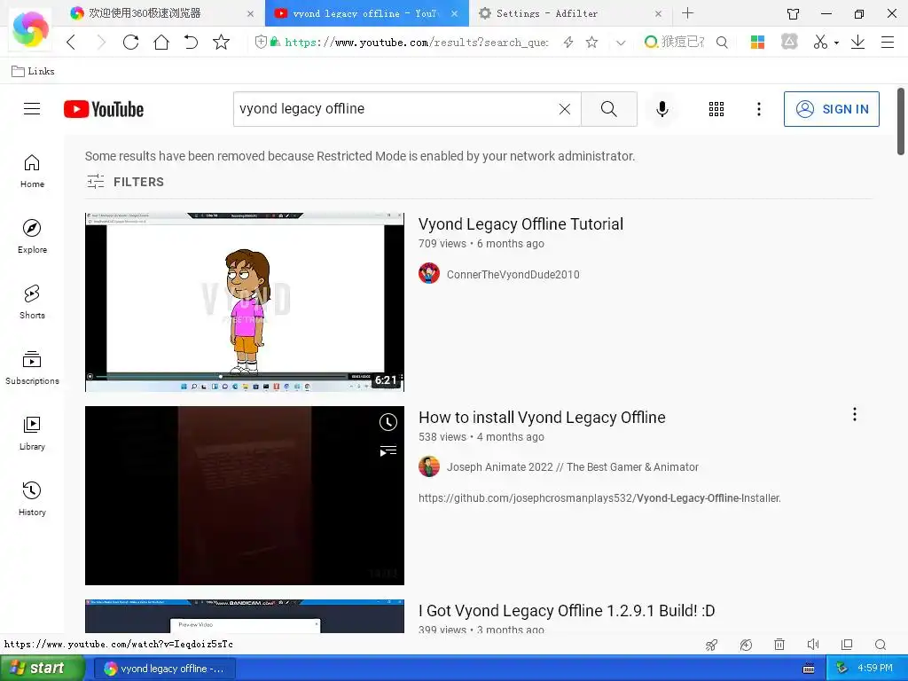Open the YouTube apps grid
Viewport: 908px width, 681px height.
point(716,109)
